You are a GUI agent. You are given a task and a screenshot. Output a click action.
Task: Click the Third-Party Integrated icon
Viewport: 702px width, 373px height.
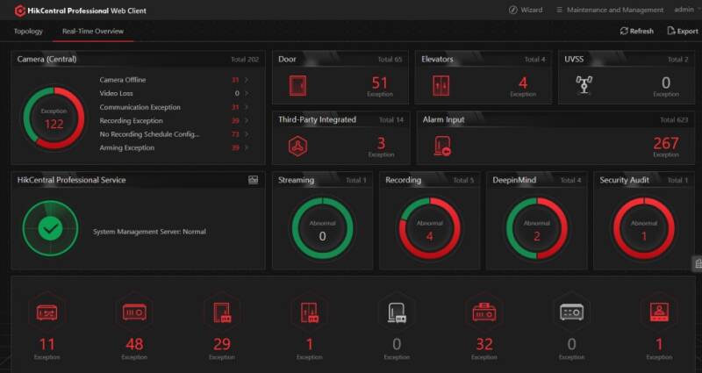tap(298, 147)
